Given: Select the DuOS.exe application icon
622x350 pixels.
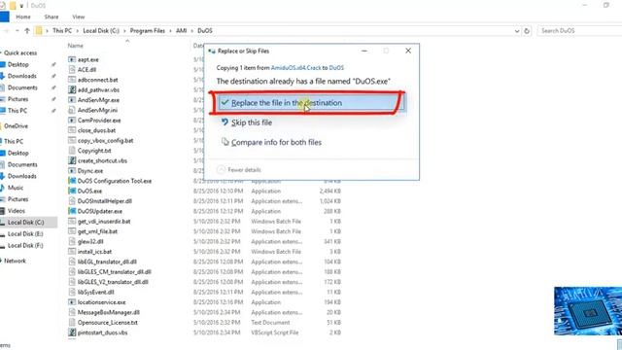Looking at the screenshot, I should (72, 191).
